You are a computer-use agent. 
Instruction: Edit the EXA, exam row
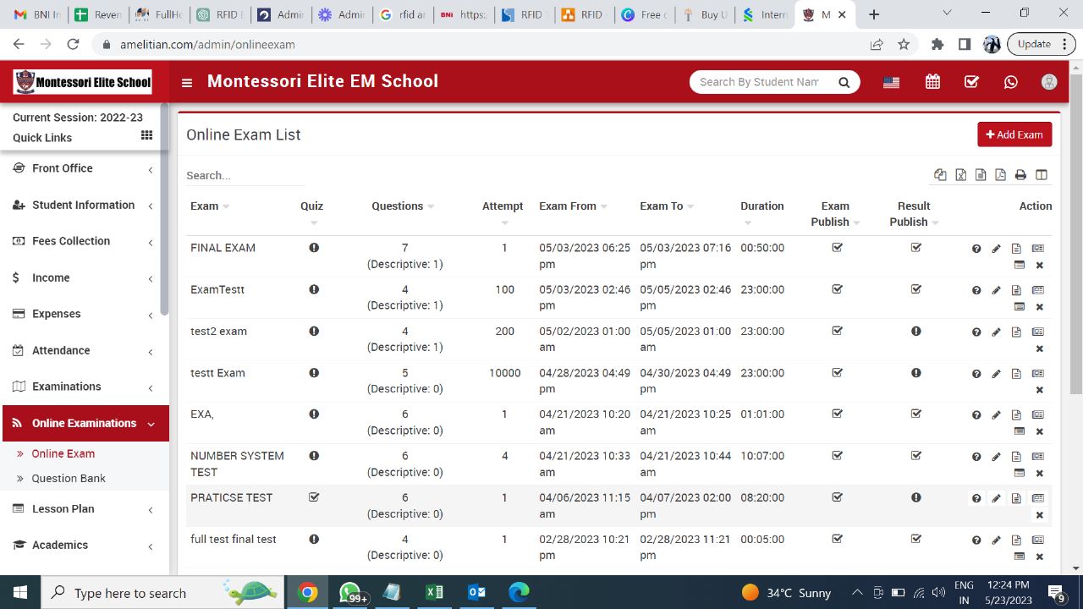997,415
